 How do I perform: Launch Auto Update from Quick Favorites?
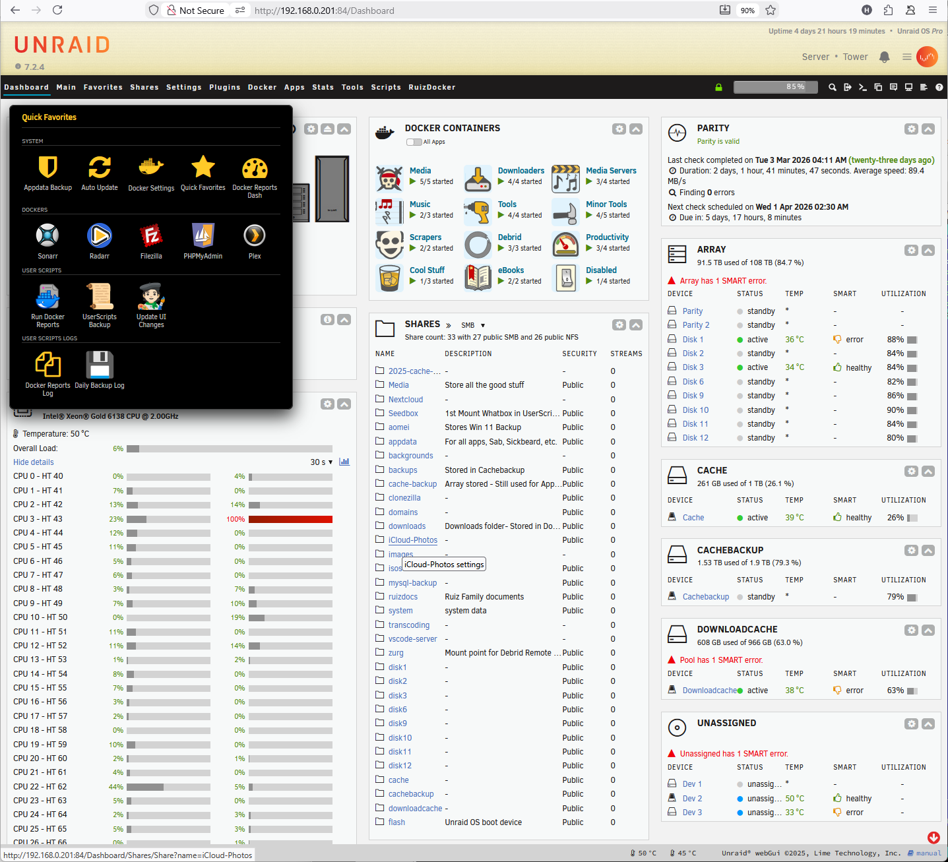tap(100, 168)
